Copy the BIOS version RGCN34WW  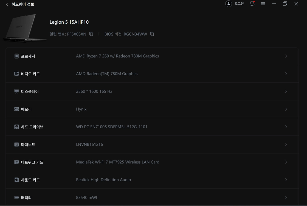click(x=152, y=34)
